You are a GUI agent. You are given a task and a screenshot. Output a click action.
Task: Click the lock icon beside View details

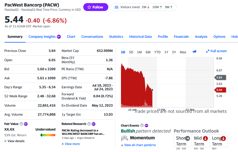5,141
